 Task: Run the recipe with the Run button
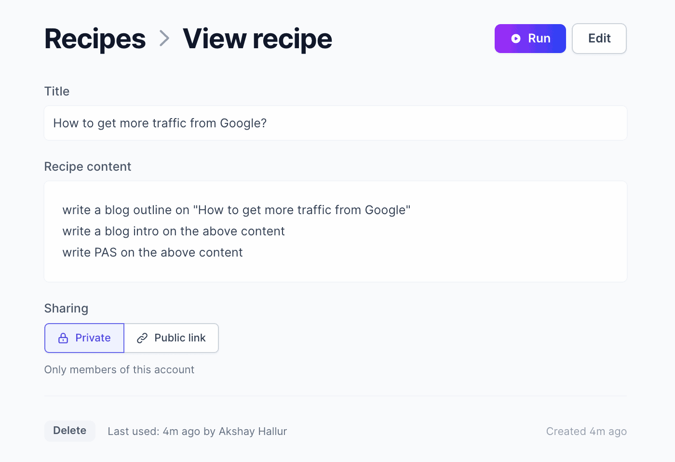530,39
